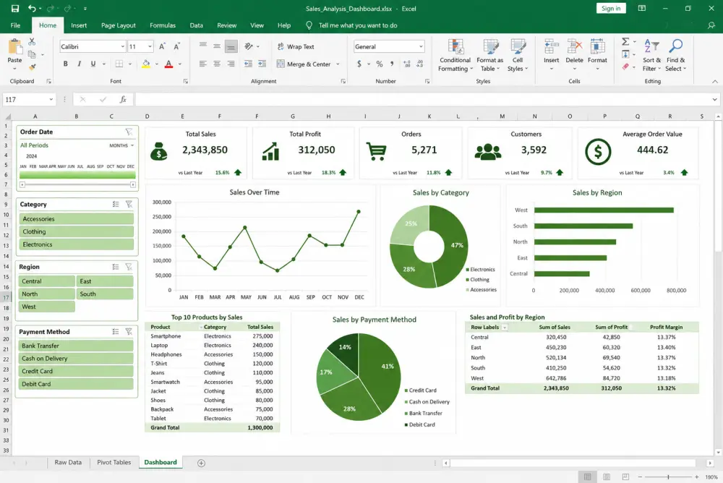
Task: Switch to the Insert ribbon tab
Action: pyautogui.click(x=79, y=25)
